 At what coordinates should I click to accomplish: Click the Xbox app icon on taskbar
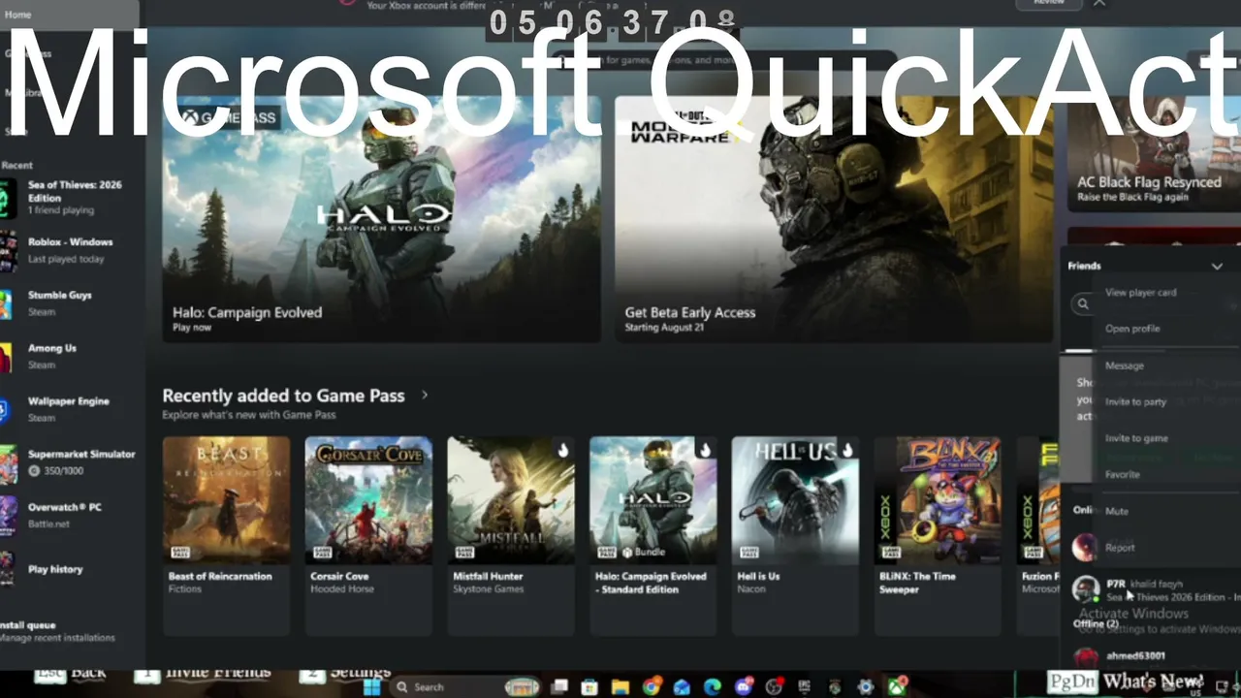897,687
